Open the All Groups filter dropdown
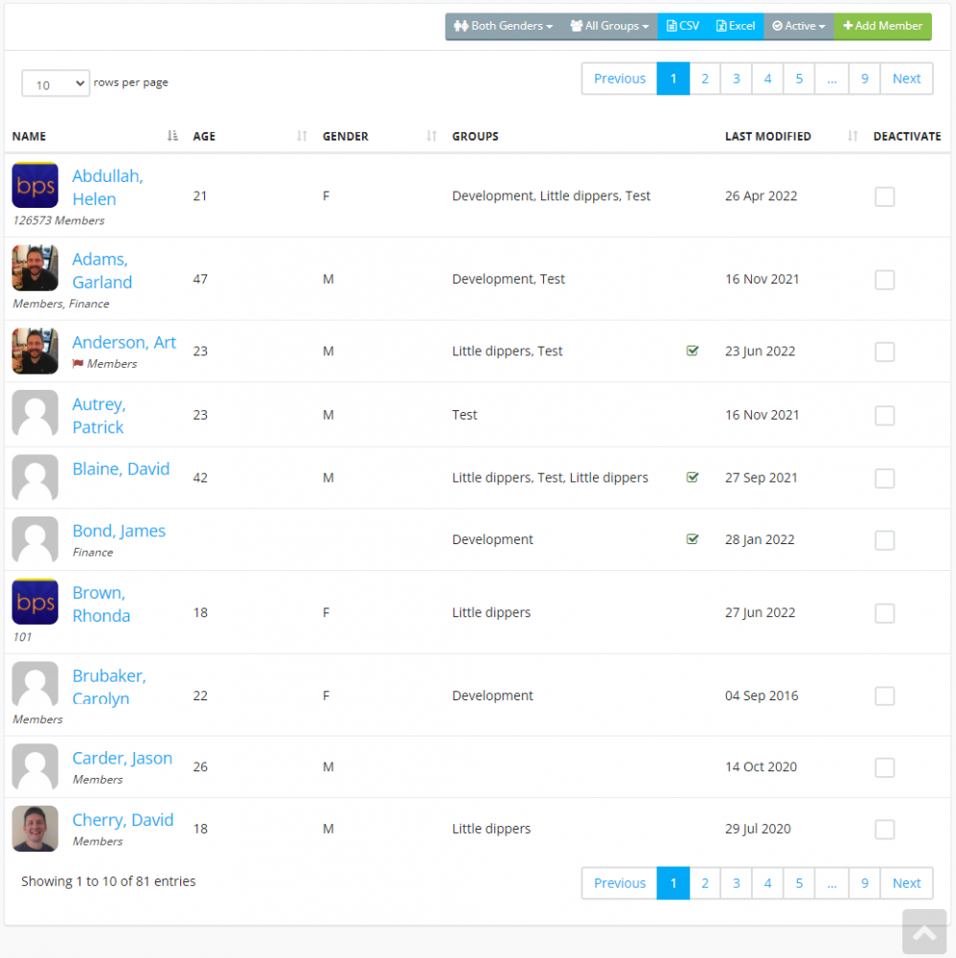The height and width of the screenshot is (958, 956). [608, 26]
